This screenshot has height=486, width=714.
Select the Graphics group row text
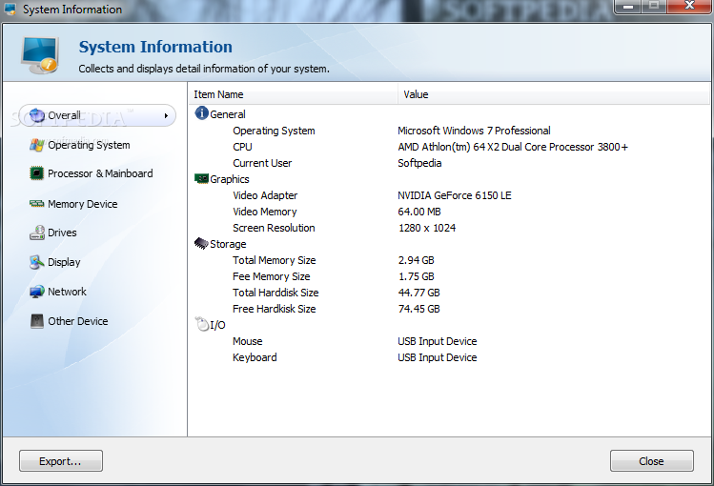click(x=230, y=179)
